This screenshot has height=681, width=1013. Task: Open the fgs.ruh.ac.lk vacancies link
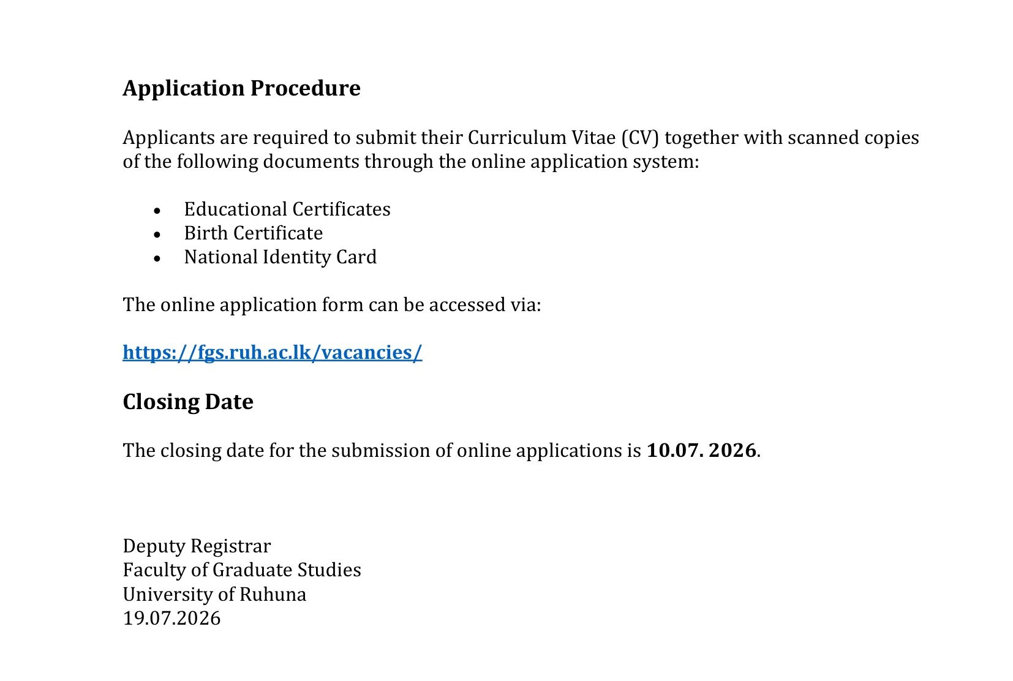pyautogui.click(x=273, y=353)
